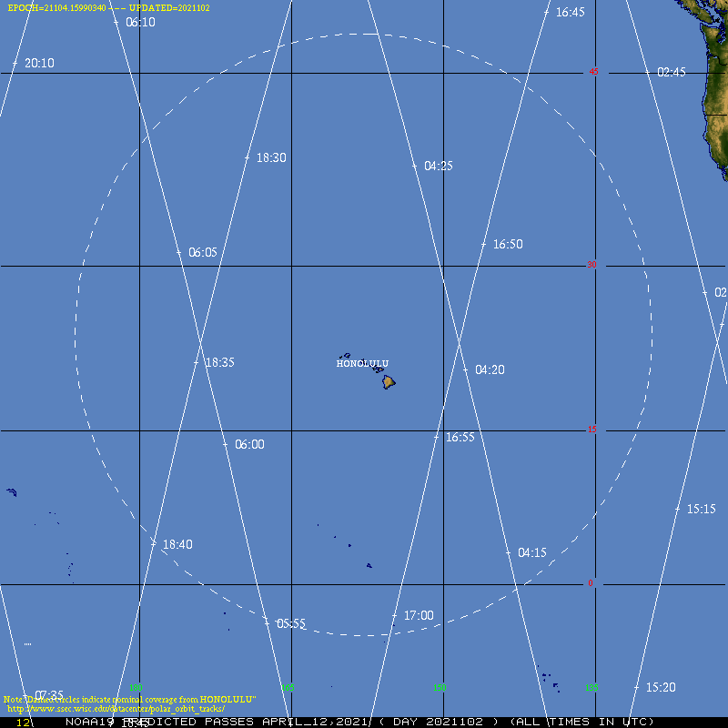728x728 pixels.
Task: Click the 04:20 tick mark on orbit track
Action: (x=465, y=370)
